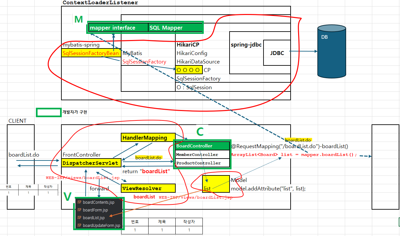The width and height of the screenshot is (400, 236).
Task: Select the yellow 'ViewResolver' box
Action: tap(148, 188)
